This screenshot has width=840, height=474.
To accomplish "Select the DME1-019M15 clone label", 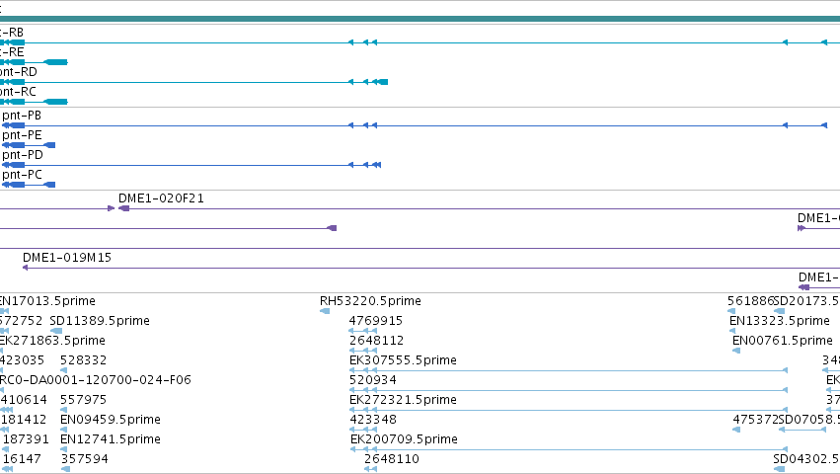I will [67, 258].
